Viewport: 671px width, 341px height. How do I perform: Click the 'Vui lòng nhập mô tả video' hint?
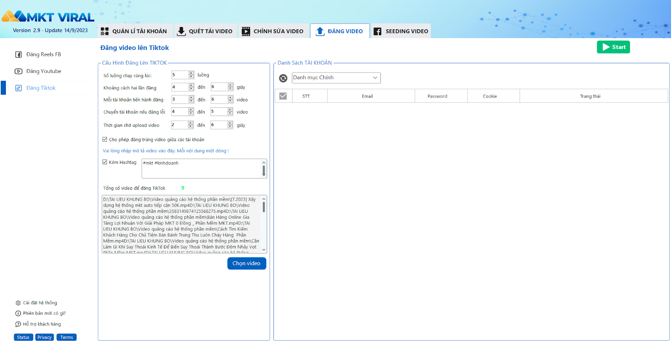pos(166,151)
